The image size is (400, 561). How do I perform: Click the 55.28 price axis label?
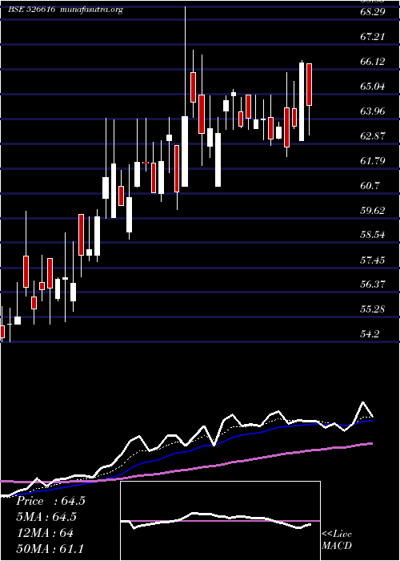pos(373,309)
